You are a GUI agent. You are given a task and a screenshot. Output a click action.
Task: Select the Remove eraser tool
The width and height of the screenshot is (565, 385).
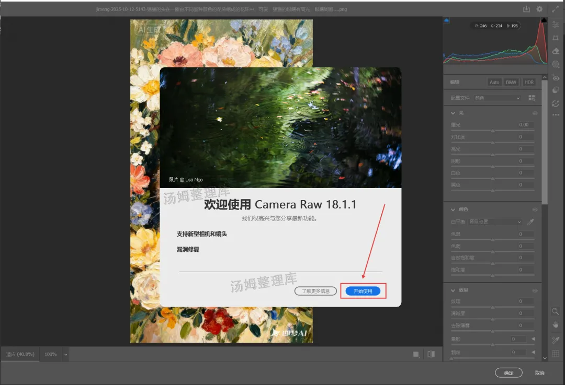(556, 51)
